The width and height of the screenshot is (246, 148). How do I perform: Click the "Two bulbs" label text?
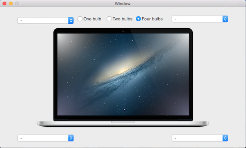click(x=122, y=19)
